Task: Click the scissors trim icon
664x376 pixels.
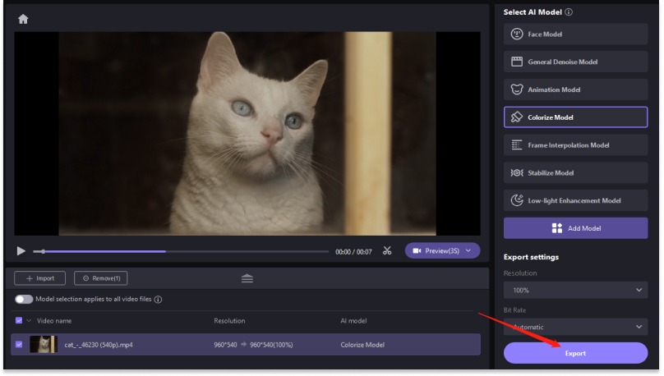Action: pyautogui.click(x=387, y=251)
